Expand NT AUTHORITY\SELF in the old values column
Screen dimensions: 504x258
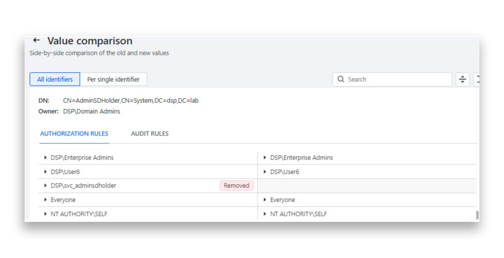pos(45,214)
